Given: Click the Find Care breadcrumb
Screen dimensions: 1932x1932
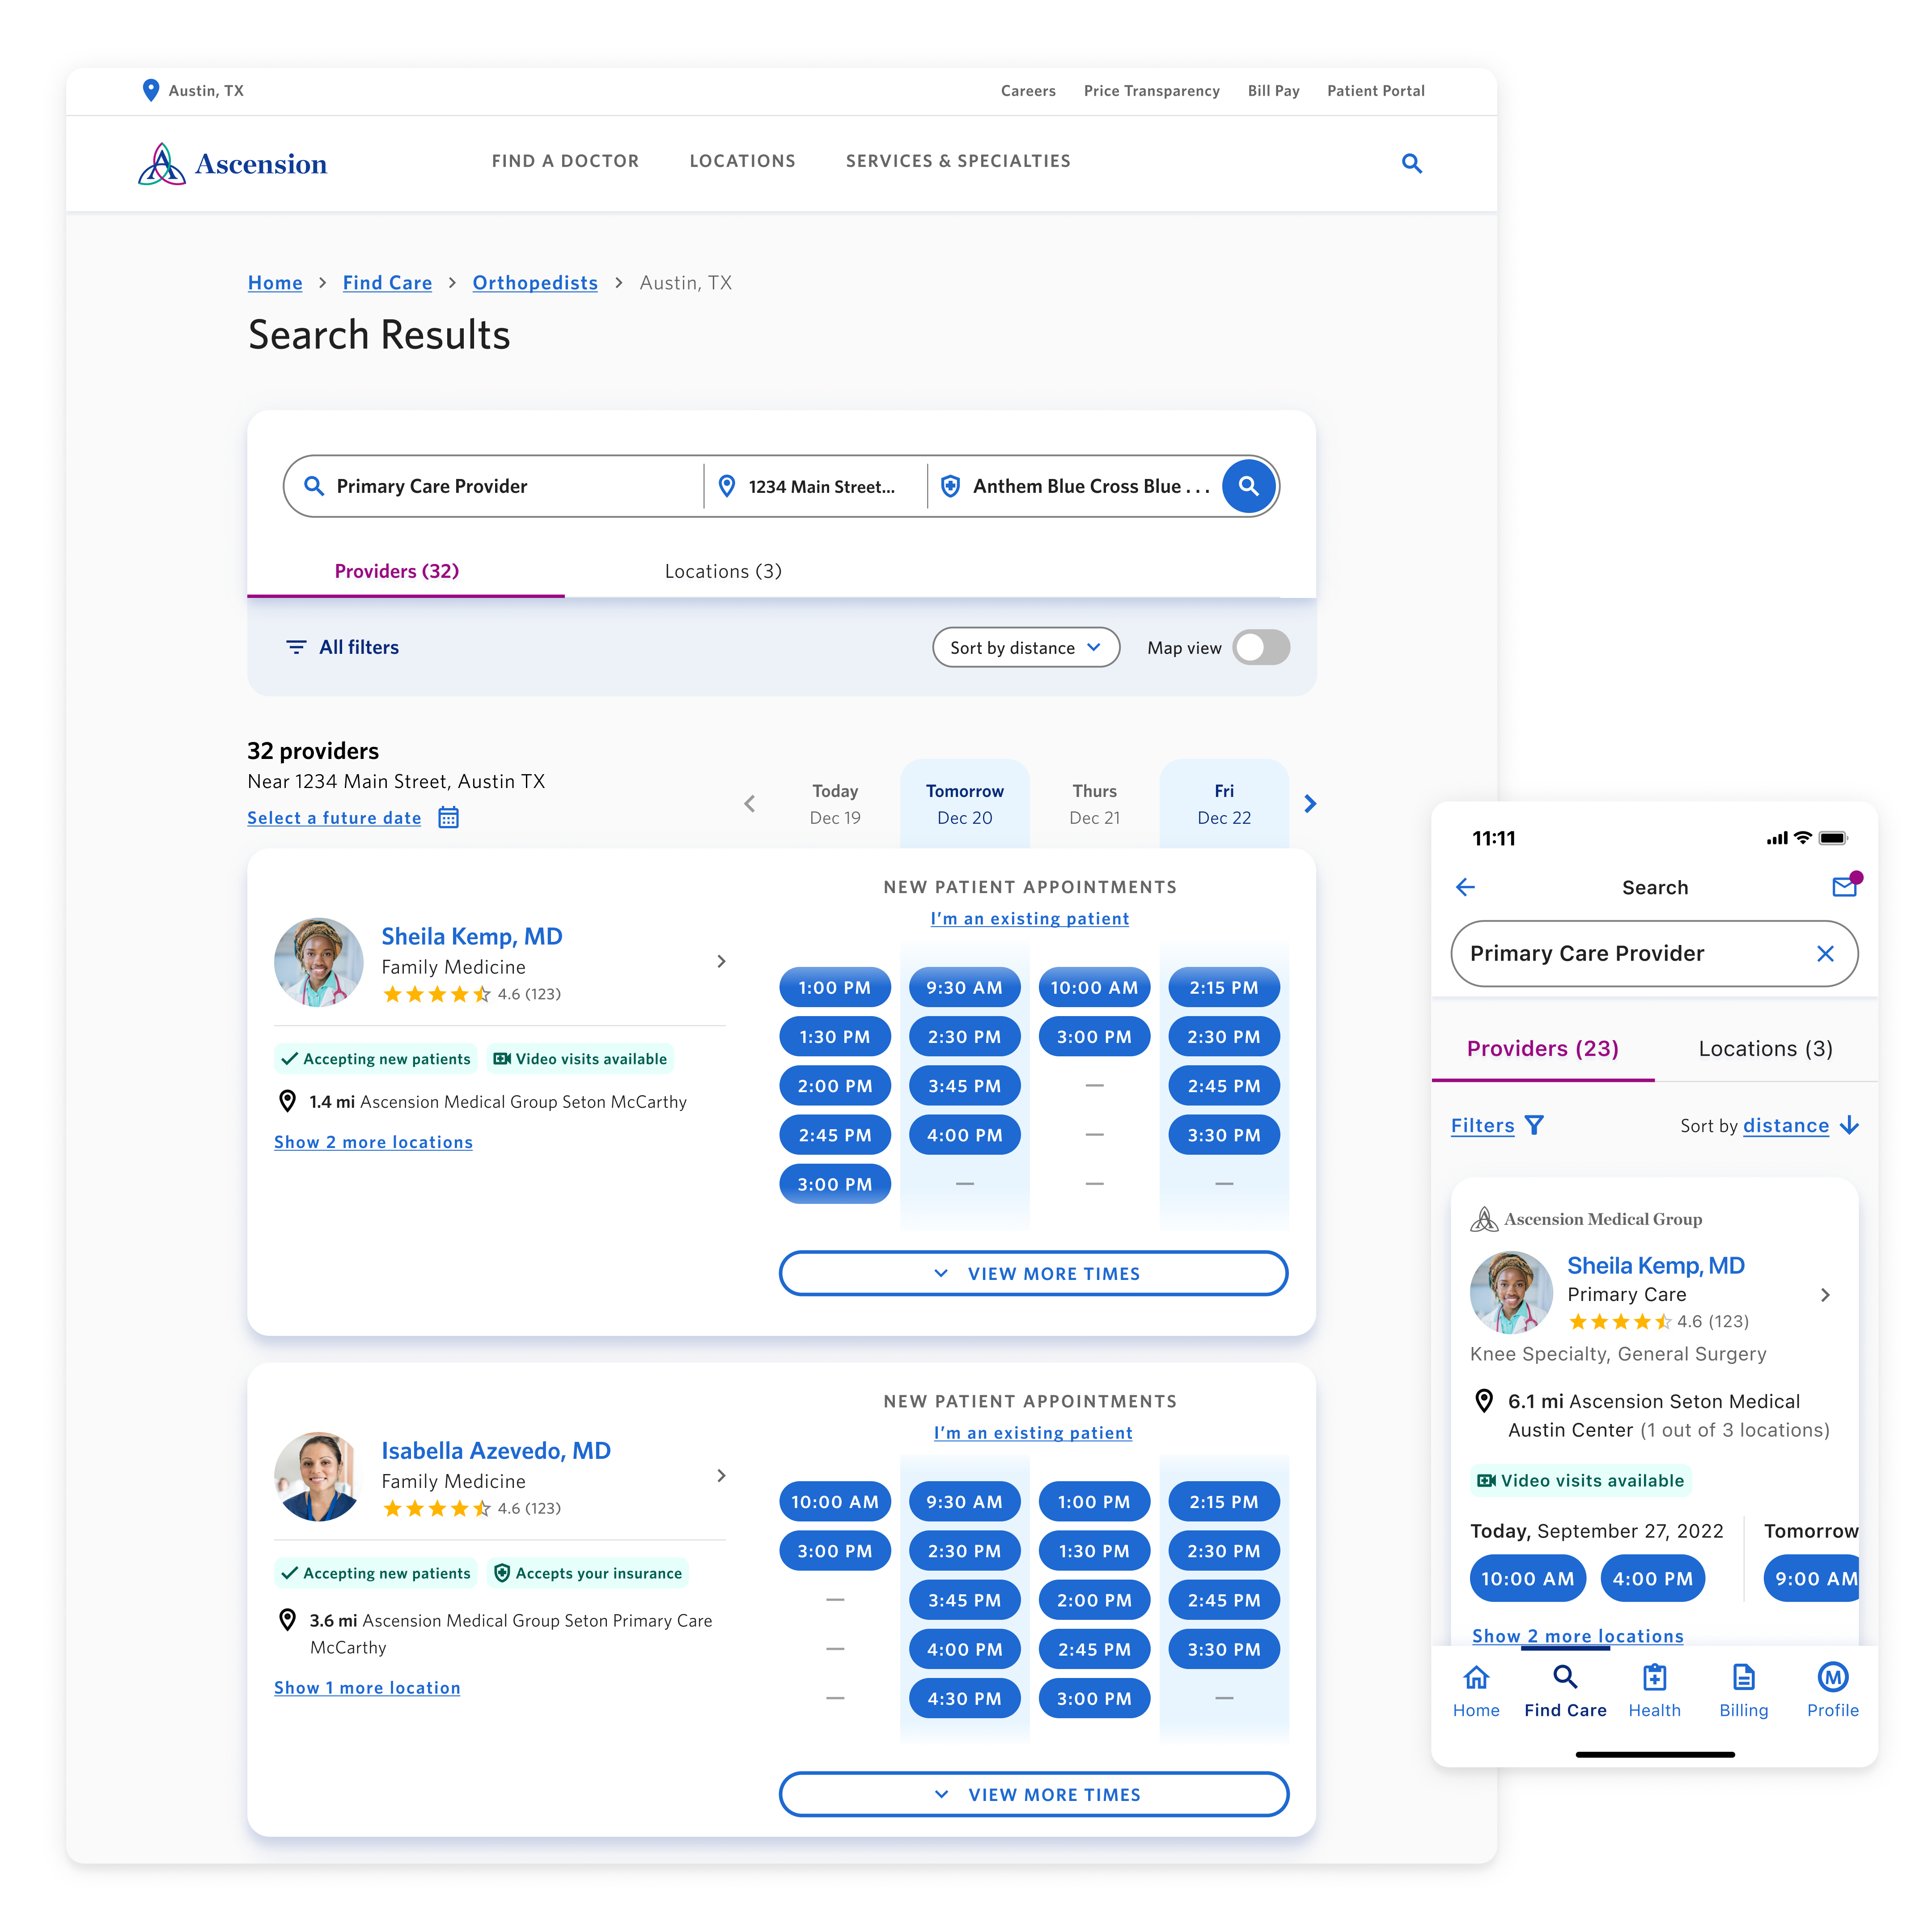Looking at the screenshot, I should coord(387,283).
